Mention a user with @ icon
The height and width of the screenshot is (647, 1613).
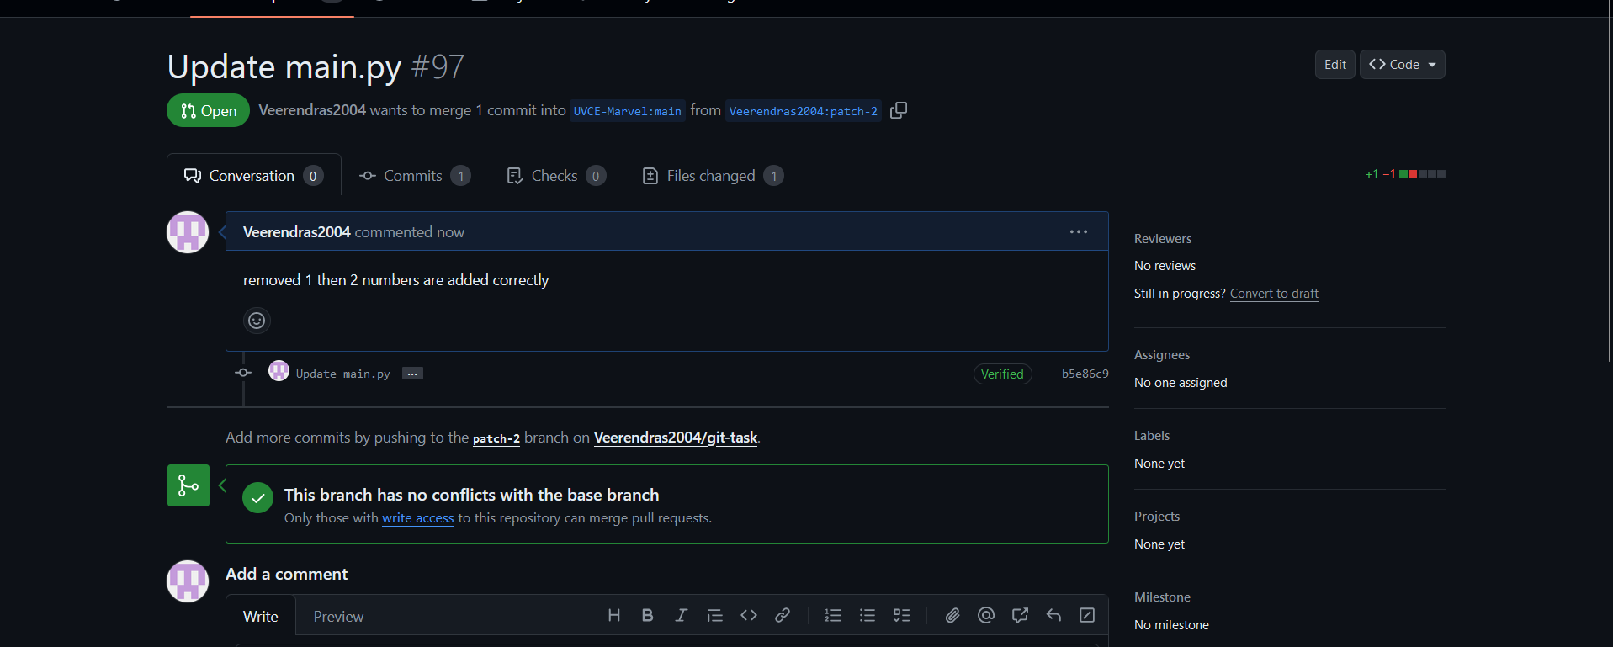click(986, 616)
